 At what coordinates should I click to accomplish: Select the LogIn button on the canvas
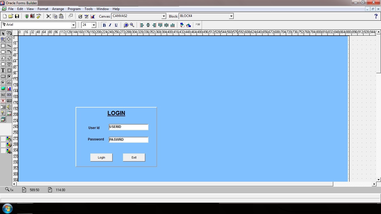101,157
